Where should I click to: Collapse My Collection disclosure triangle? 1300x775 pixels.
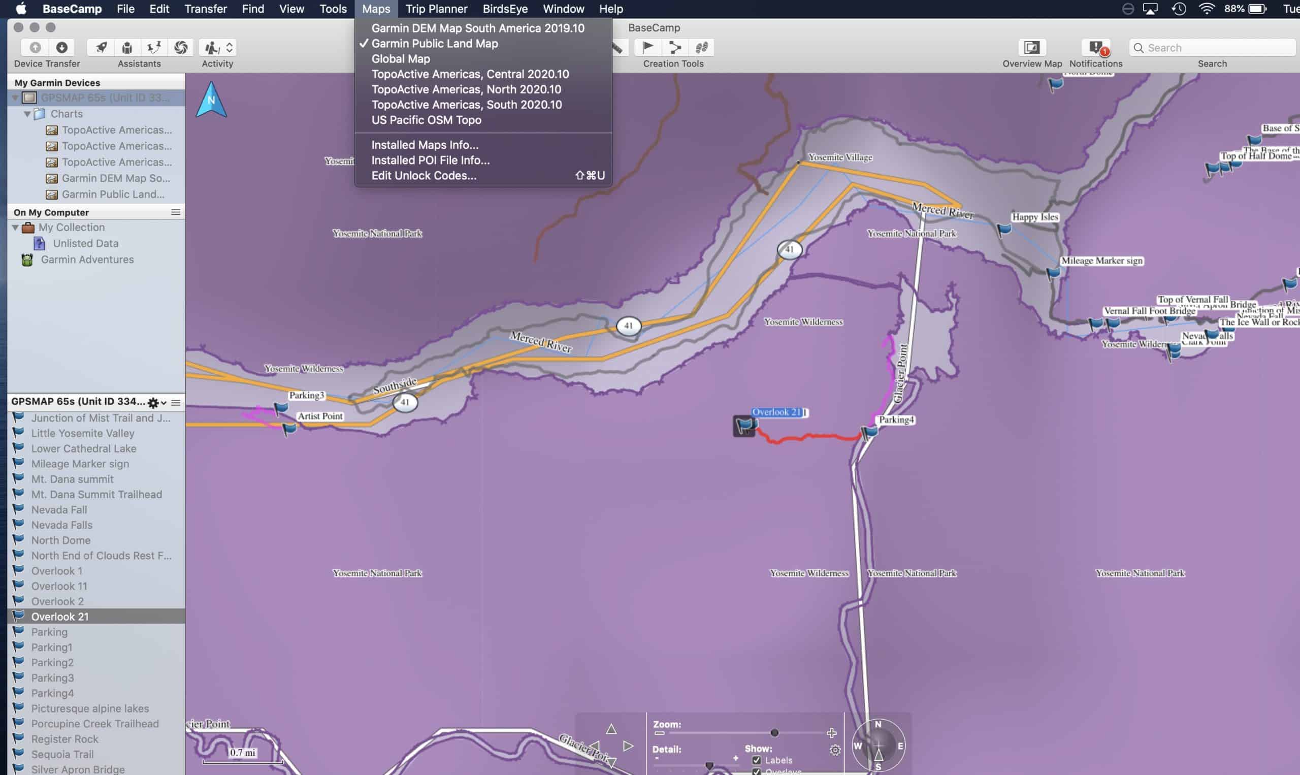click(x=16, y=228)
